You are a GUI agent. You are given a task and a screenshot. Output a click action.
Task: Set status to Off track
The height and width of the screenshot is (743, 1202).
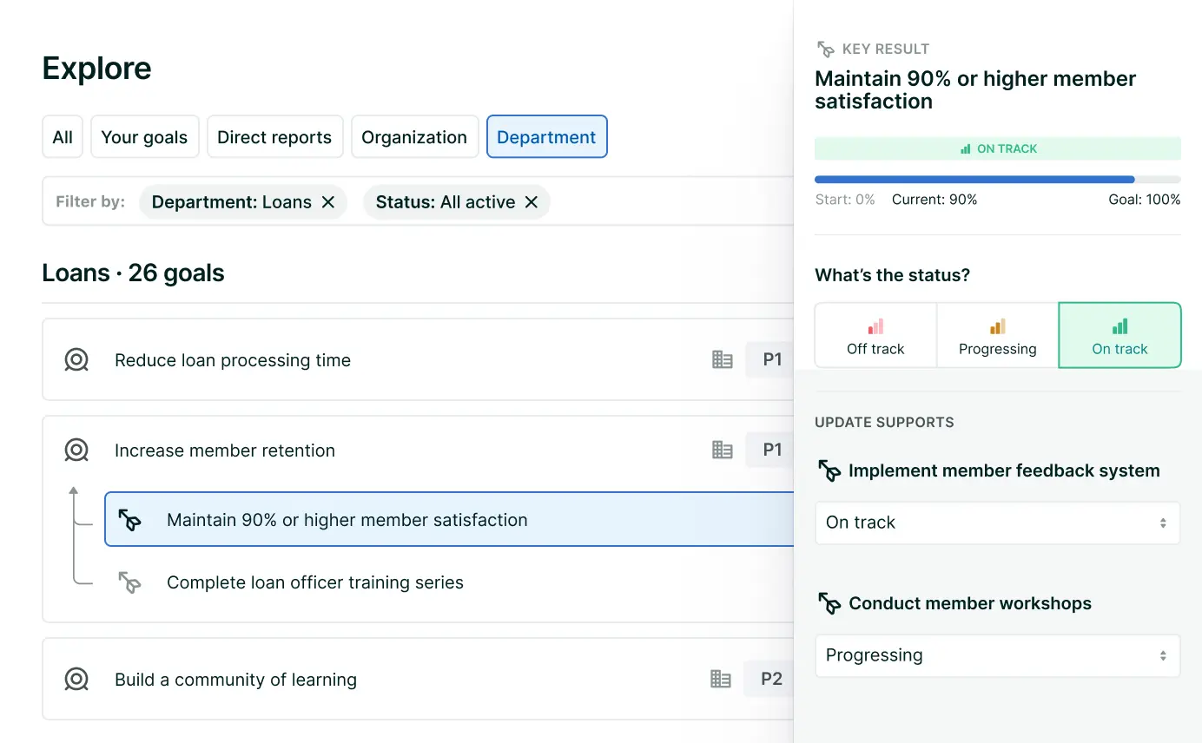point(875,336)
